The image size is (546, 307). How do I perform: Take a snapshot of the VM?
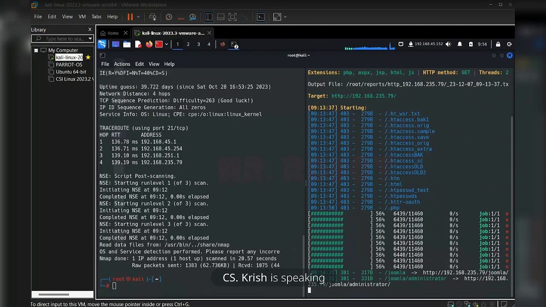[169, 17]
